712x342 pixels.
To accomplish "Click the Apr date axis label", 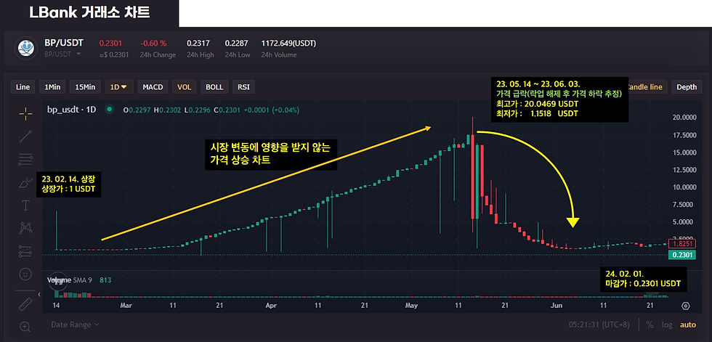I will pos(271,306).
